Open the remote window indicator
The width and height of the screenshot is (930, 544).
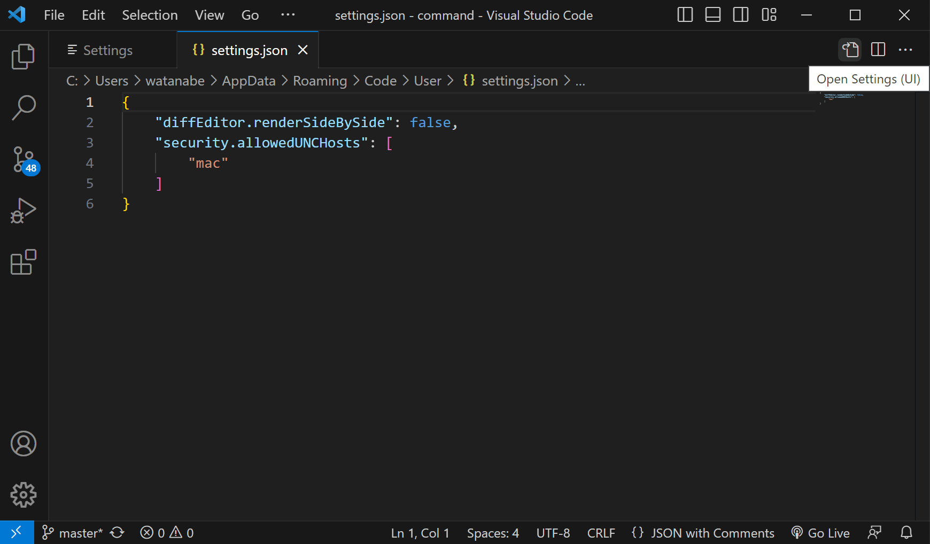coord(17,533)
